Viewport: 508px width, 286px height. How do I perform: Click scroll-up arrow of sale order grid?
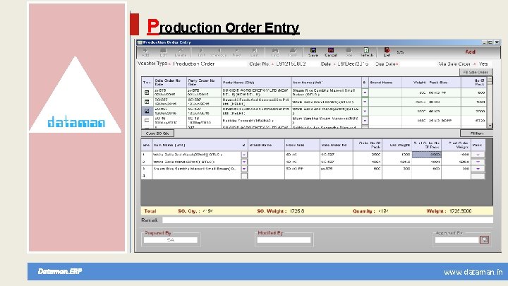490,79
